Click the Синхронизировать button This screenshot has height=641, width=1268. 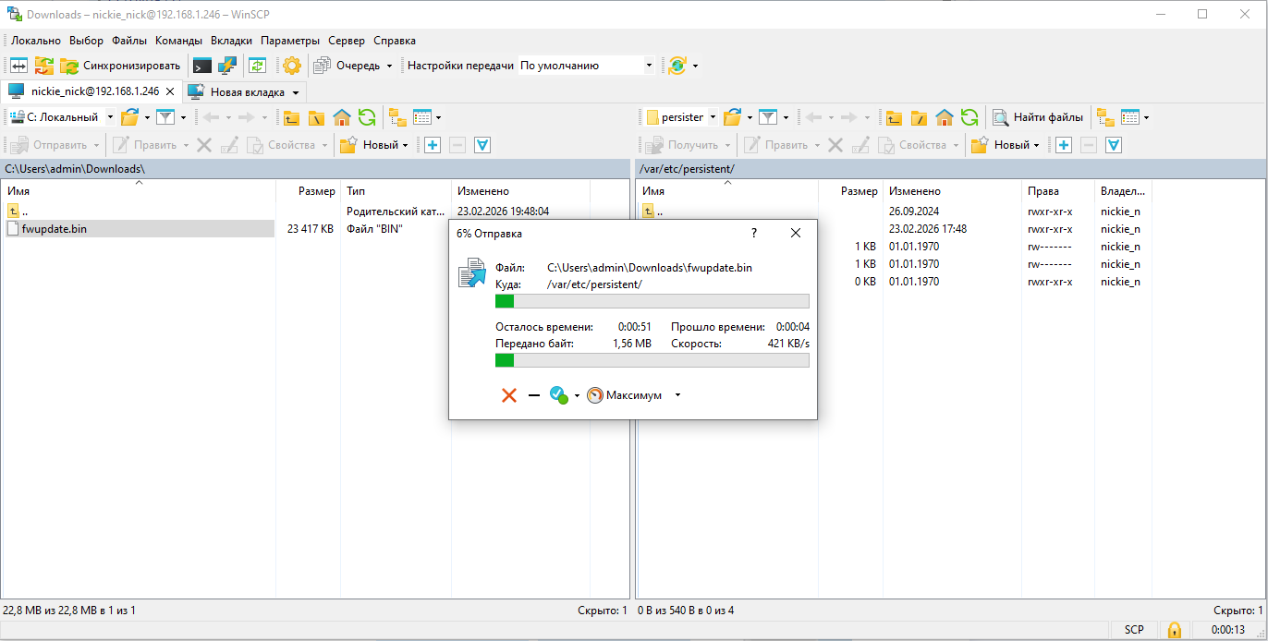pos(121,66)
